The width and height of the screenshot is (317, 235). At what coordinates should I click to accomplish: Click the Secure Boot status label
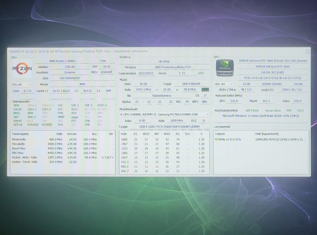273,110
